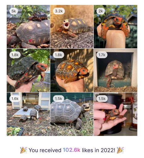This screenshot has height=158, width=144.
Task: Click the 1.8k badge on the dark-shelled tortoise
Action: point(15,55)
